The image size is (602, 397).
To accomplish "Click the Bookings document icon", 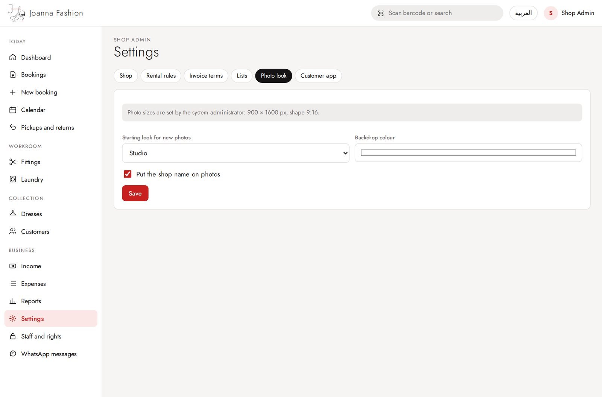I will (x=13, y=75).
